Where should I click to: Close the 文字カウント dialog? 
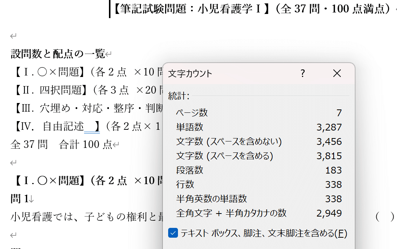point(337,74)
